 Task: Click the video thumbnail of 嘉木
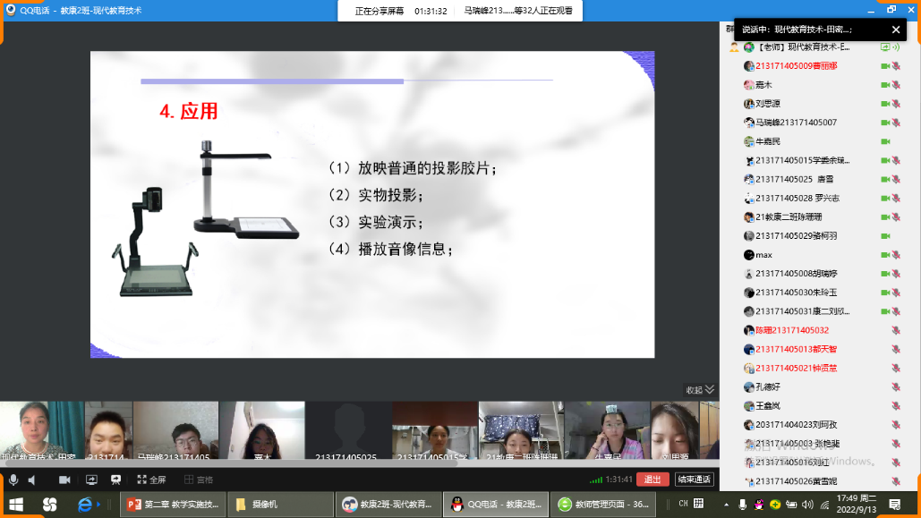pyautogui.click(x=262, y=430)
